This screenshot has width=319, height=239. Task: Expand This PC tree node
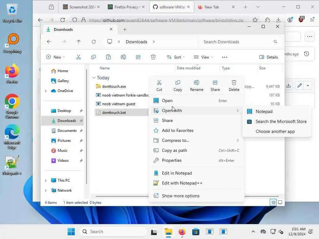coord(45,180)
